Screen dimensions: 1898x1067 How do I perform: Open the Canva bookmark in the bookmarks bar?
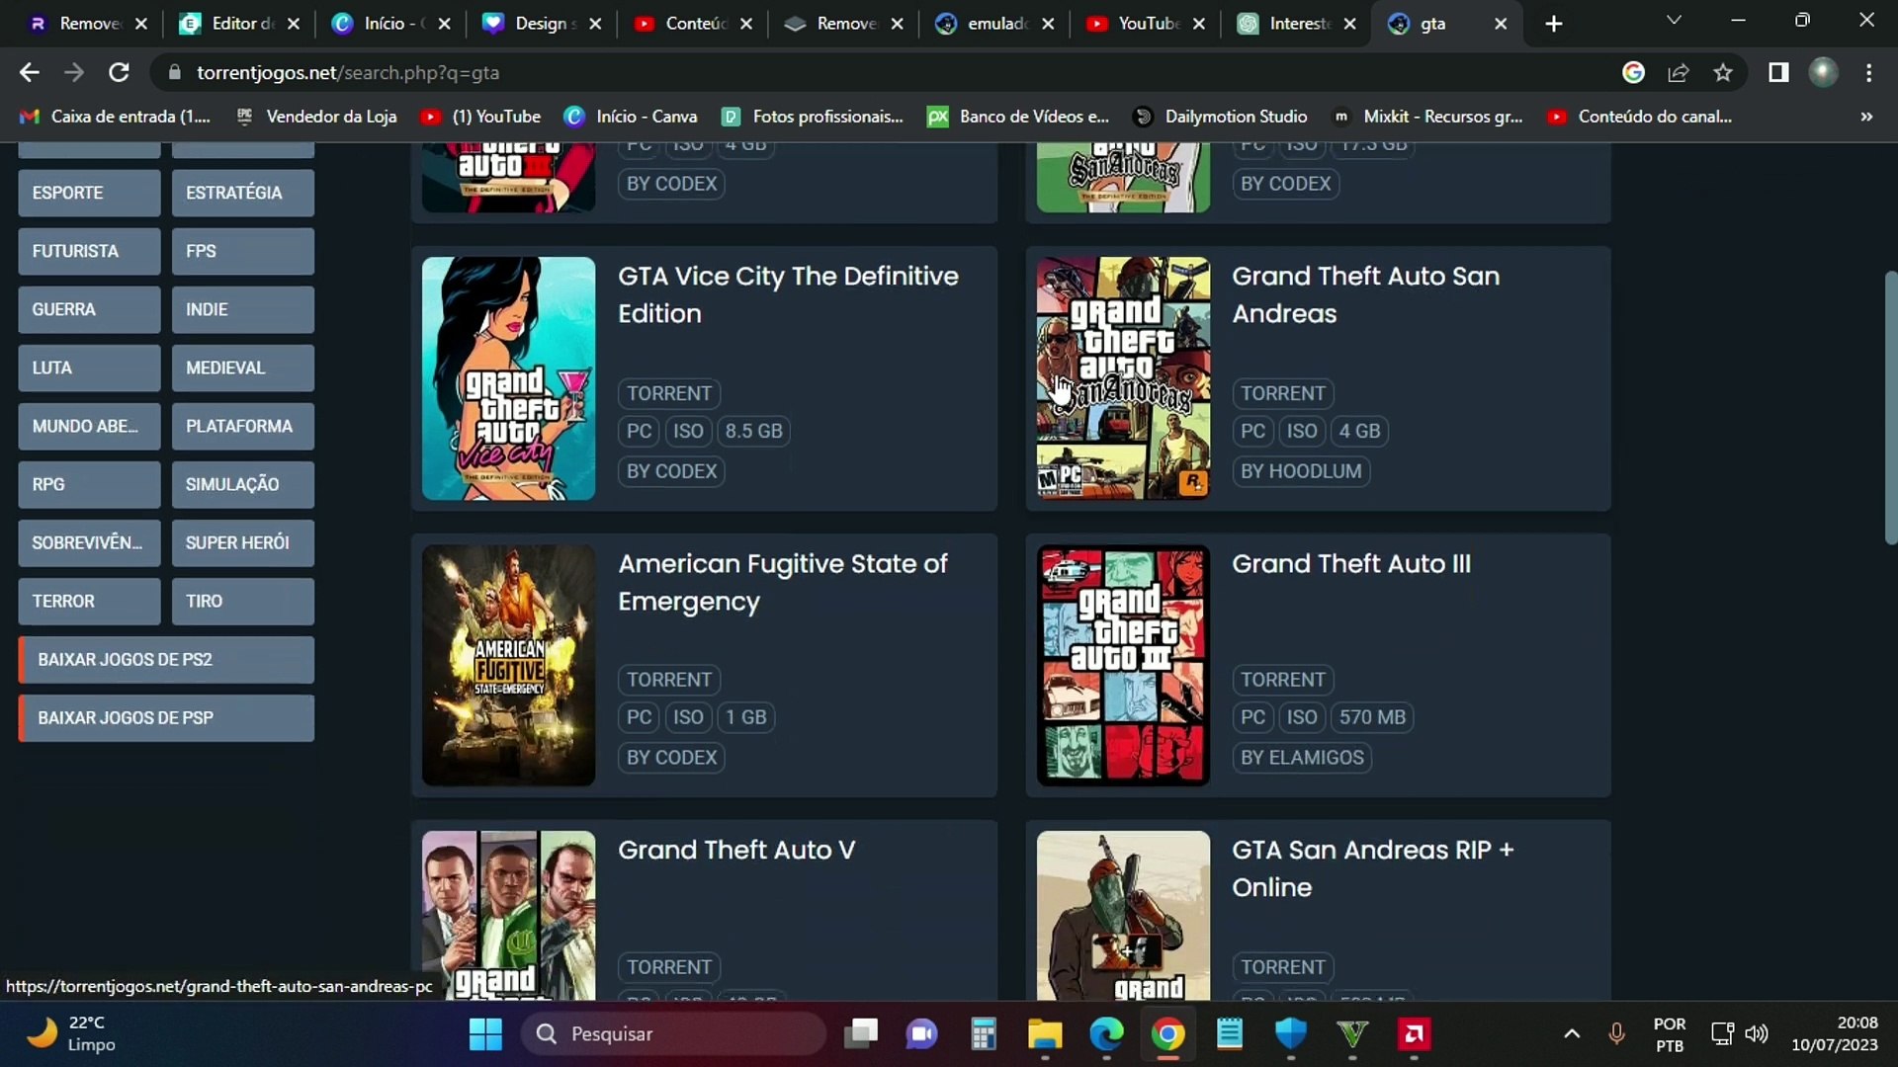point(631,116)
